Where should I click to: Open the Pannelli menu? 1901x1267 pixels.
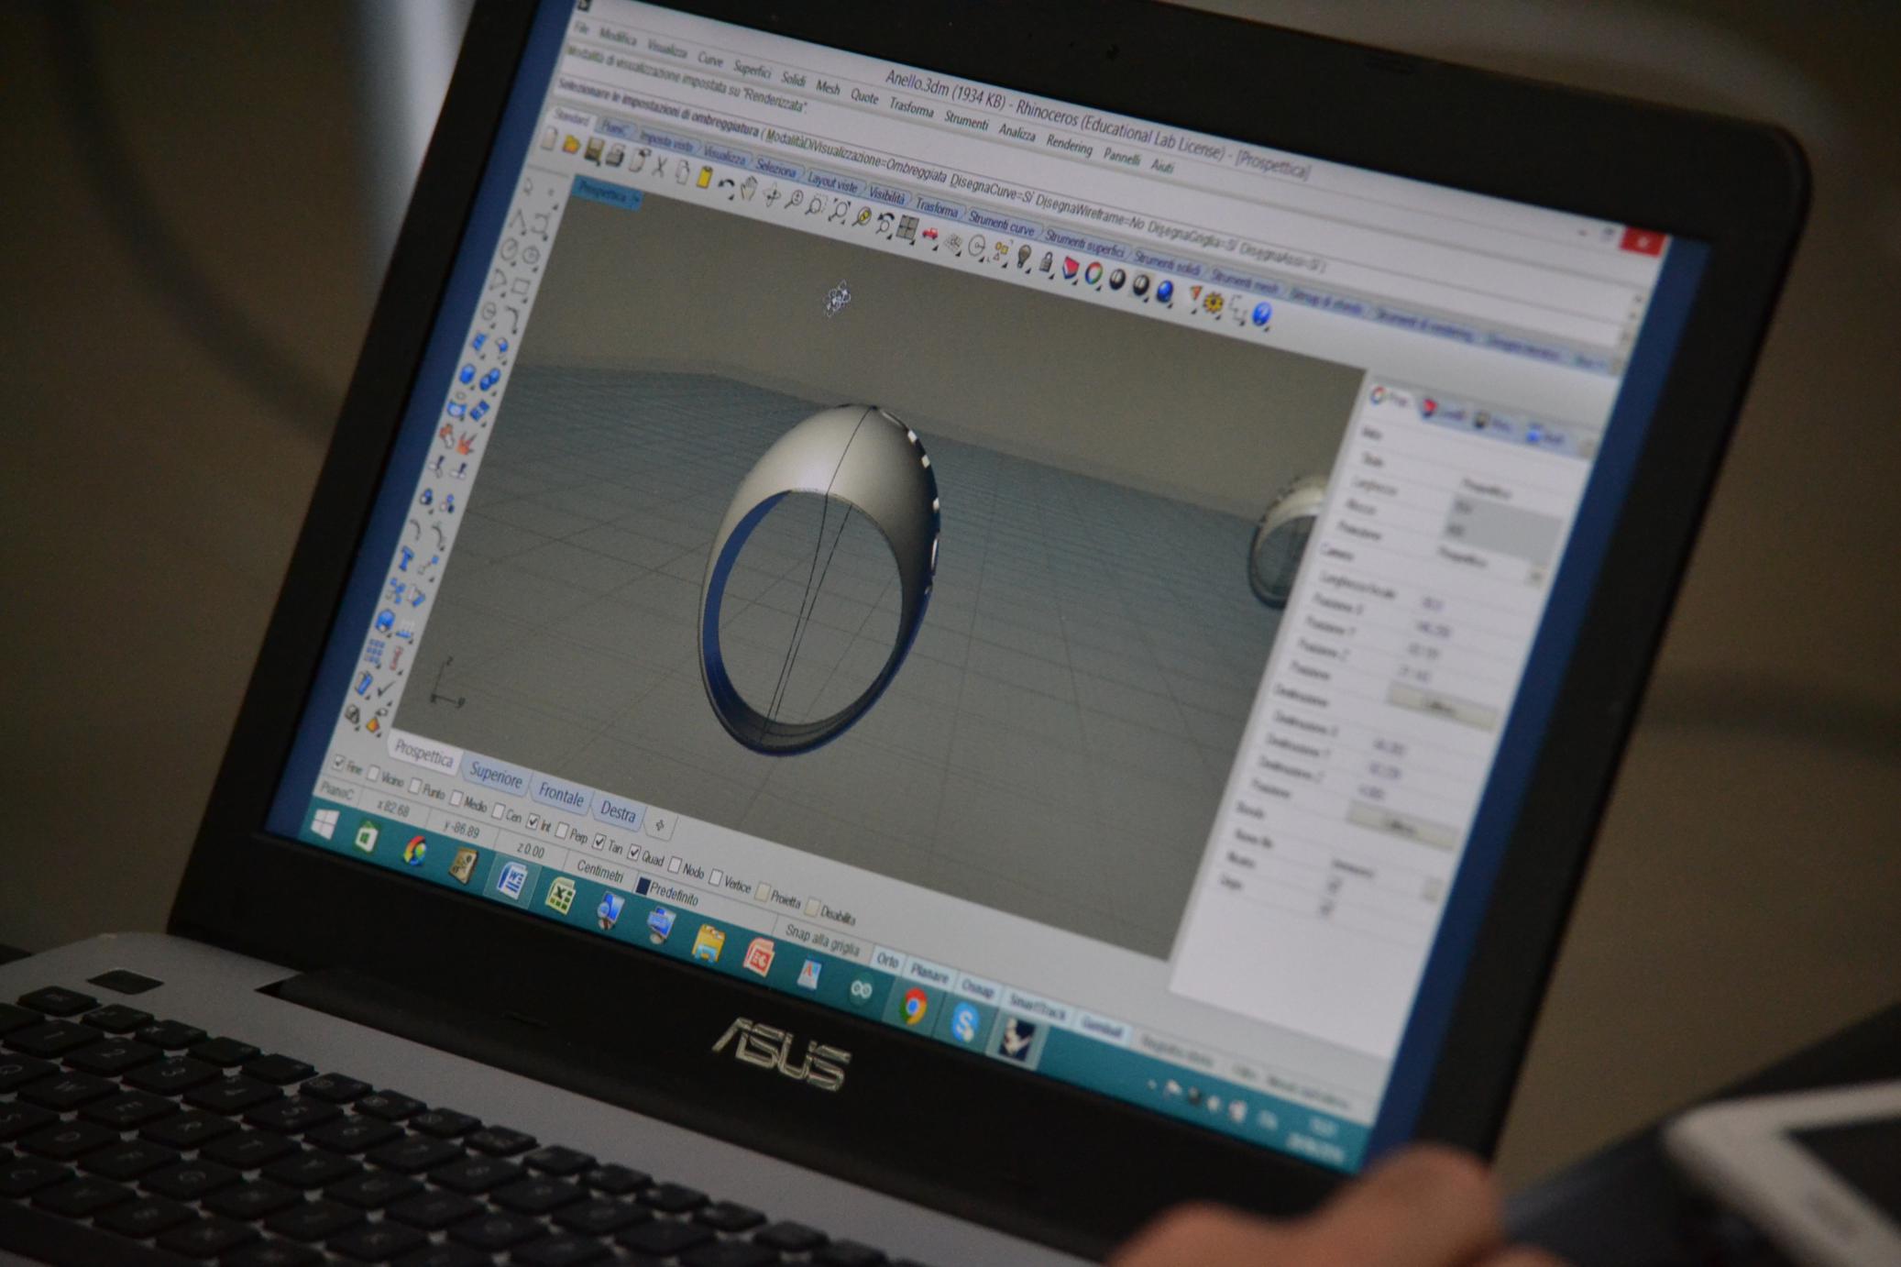1121,156
